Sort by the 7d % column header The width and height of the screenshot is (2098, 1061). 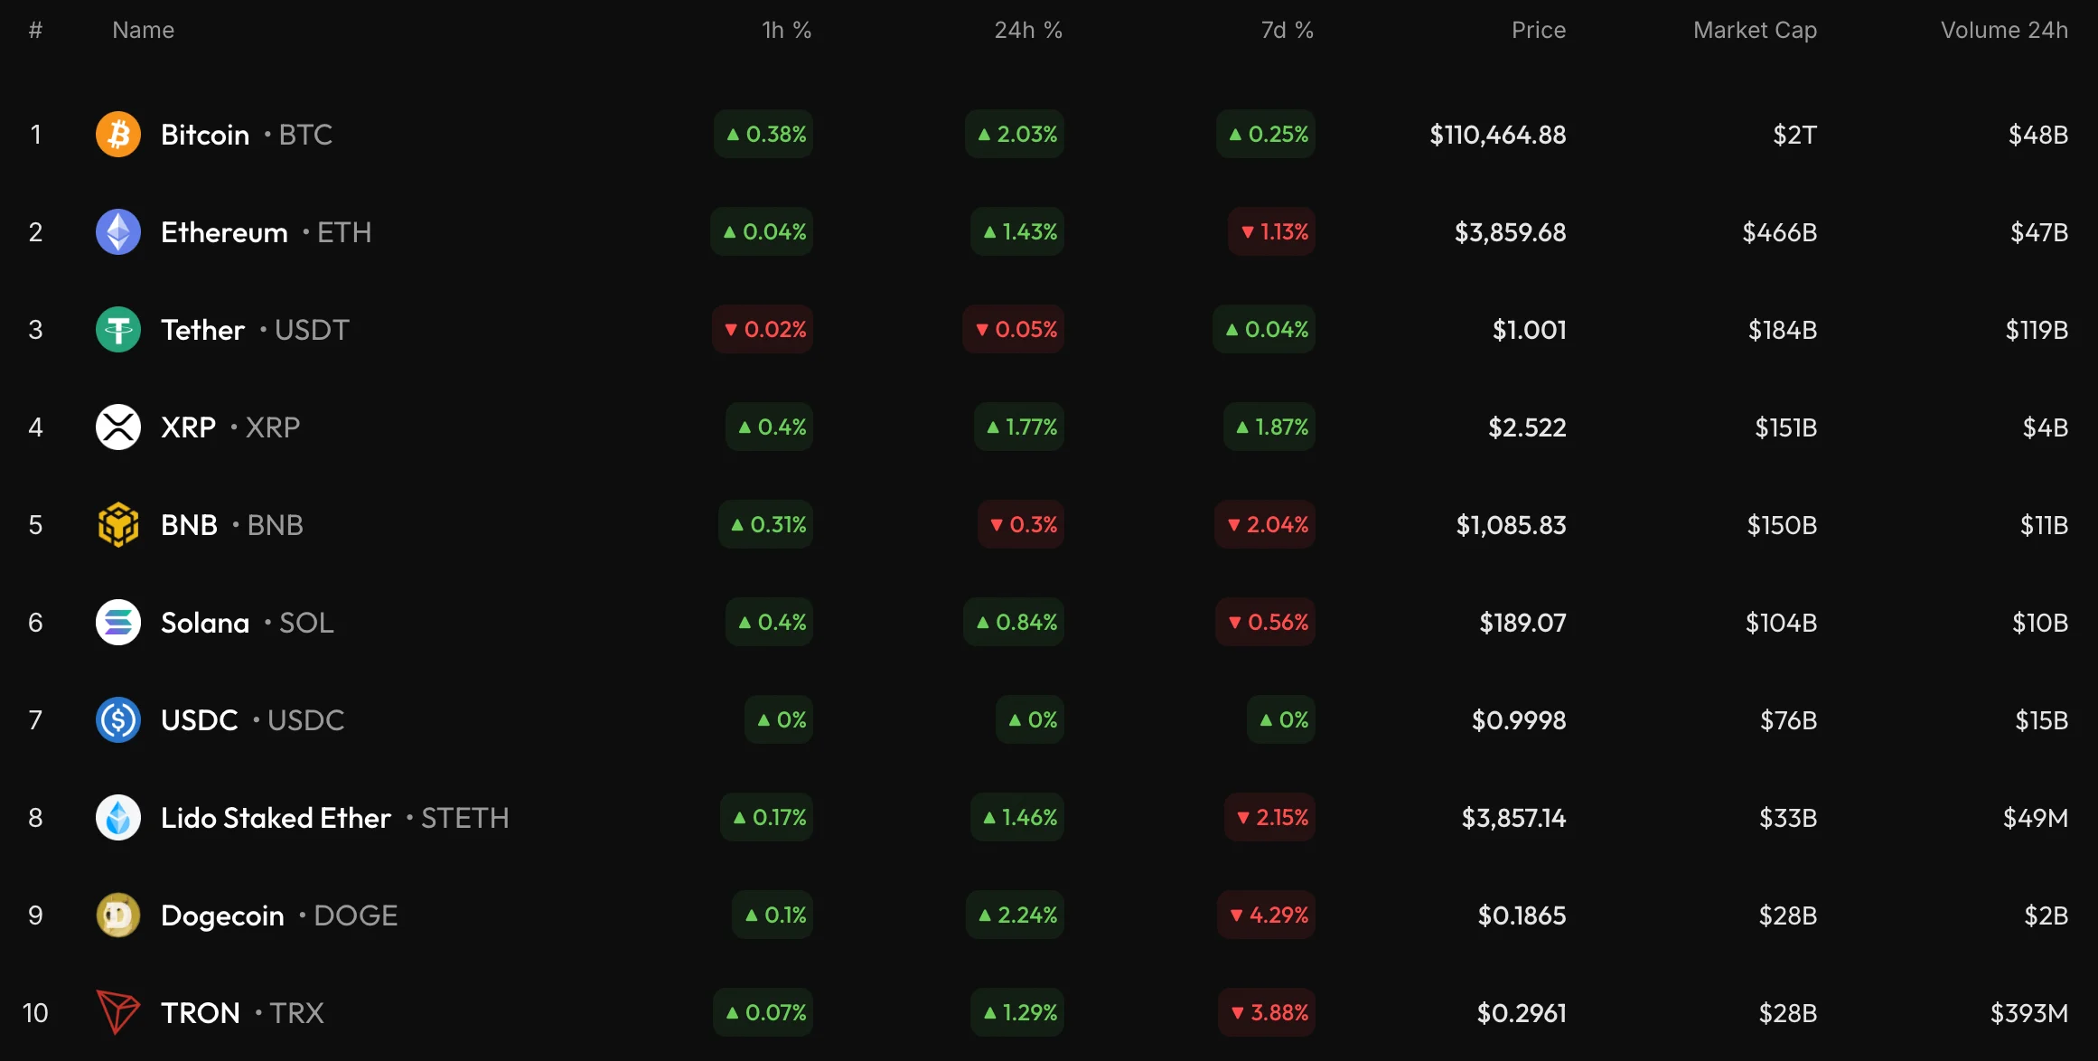pos(1287,30)
